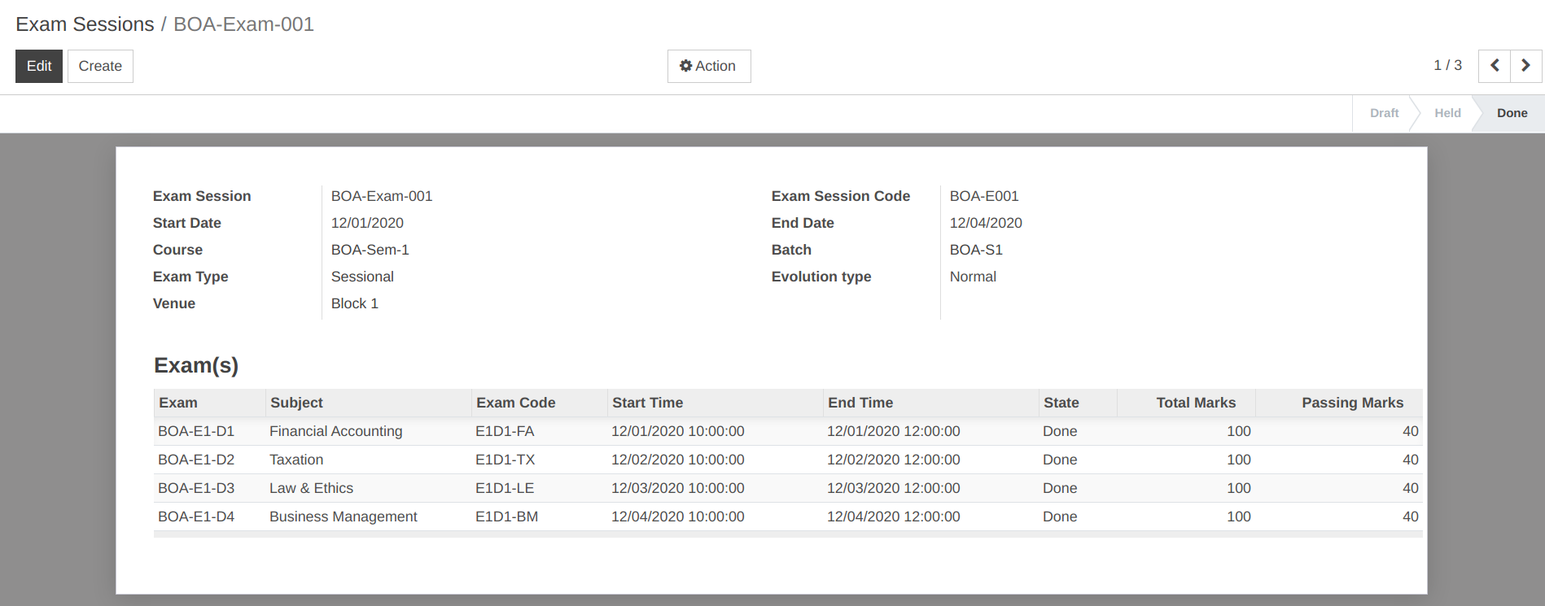This screenshot has height=606, width=1545.
Task: Sort by Start Time column header
Action: [x=716, y=403]
